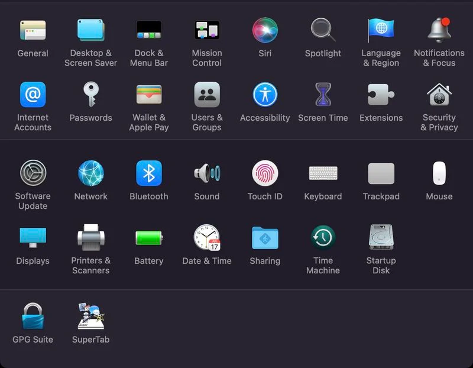Open Mouse preferences
The height and width of the screenshot is (368, 473).
(x=439, y=173)
